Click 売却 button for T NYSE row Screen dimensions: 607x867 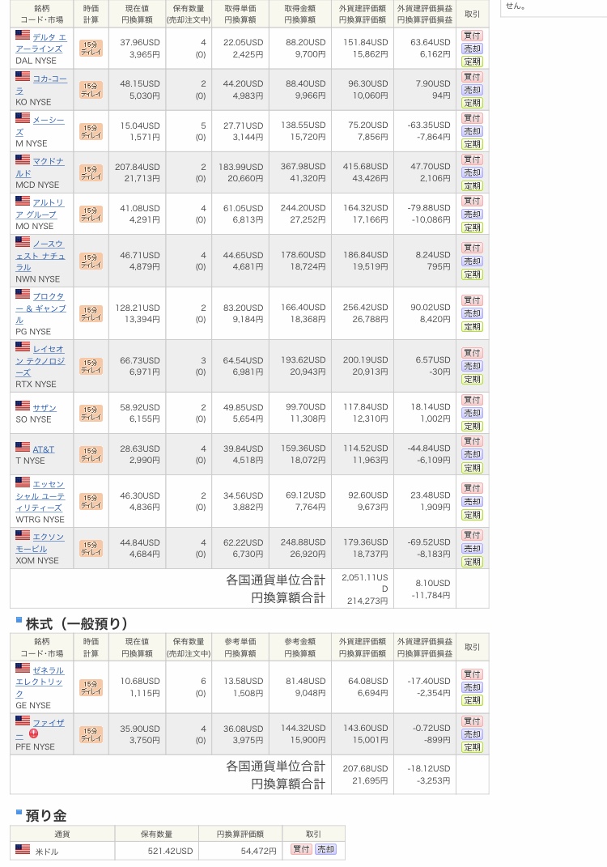[472, 455]
